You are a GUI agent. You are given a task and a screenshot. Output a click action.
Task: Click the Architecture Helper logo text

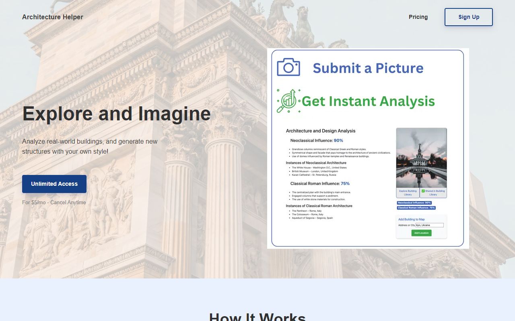52,17
